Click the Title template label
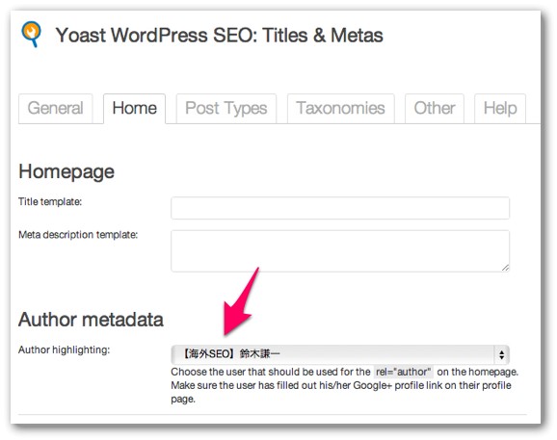Viewport: 557px width, 440px height. (x=50, y=202)
